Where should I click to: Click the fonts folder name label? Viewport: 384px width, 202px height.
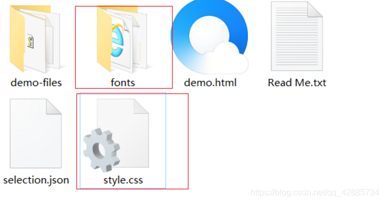(x=123, y=83)
